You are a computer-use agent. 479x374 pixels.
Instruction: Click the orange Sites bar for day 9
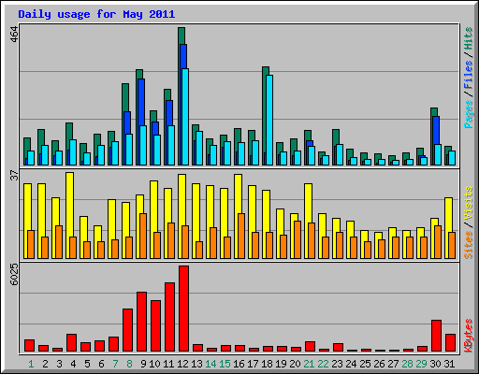pos(143,236)
